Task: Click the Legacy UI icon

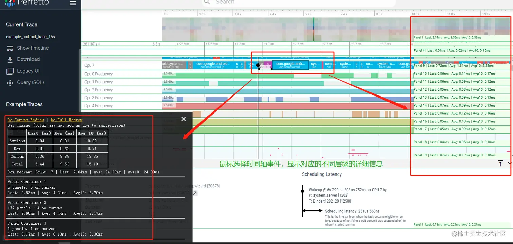Action: (10, 71)
